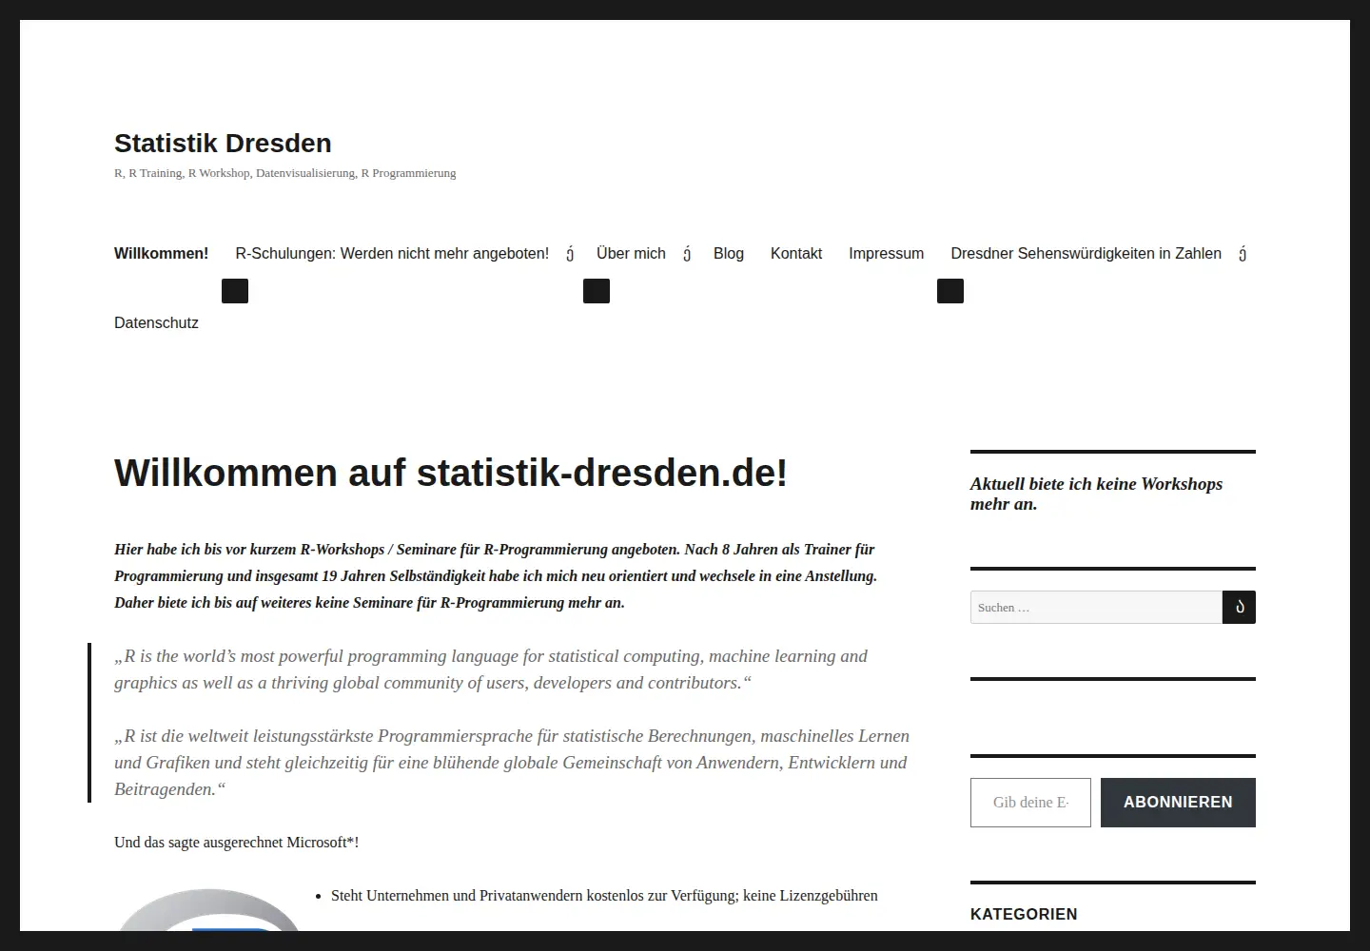Click the Kategorien widget heading

(x=1024, y=914)
